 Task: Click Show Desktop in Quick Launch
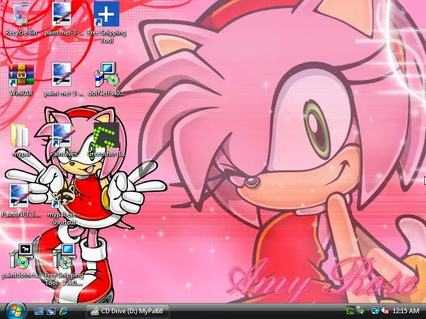tap(38, 311)
